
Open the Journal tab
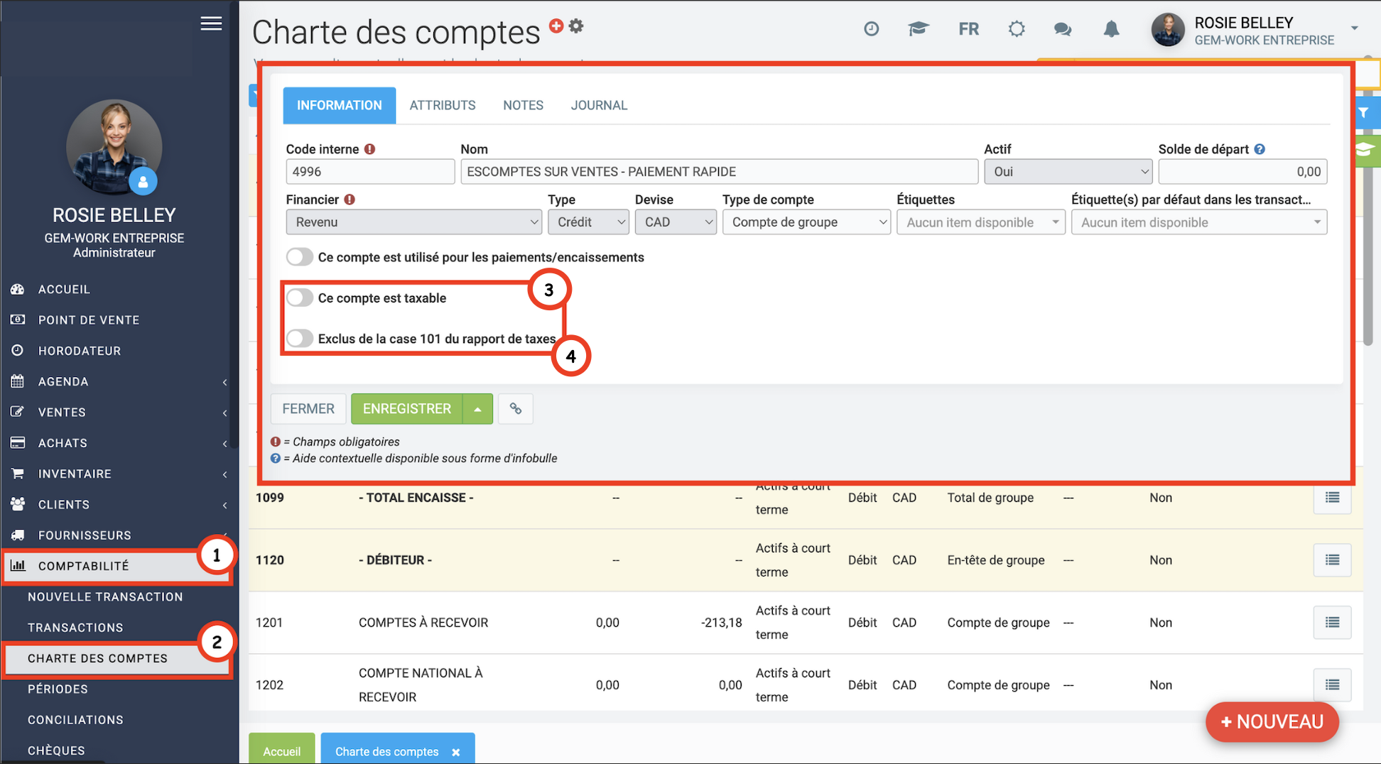[x=598, y=106]
